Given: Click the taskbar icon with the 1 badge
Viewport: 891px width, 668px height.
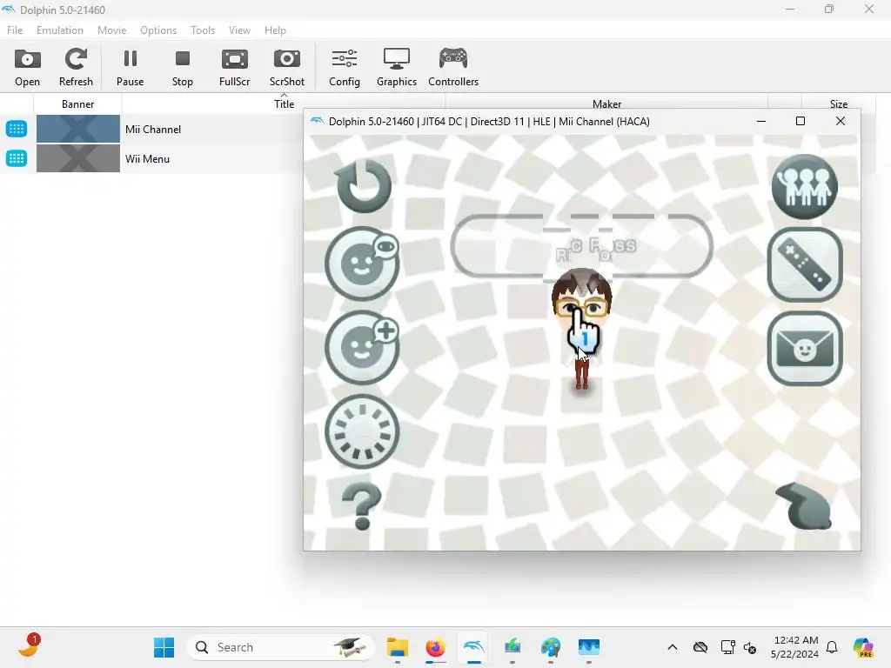Looking at the screenshot, I should (x=29, y=646).
